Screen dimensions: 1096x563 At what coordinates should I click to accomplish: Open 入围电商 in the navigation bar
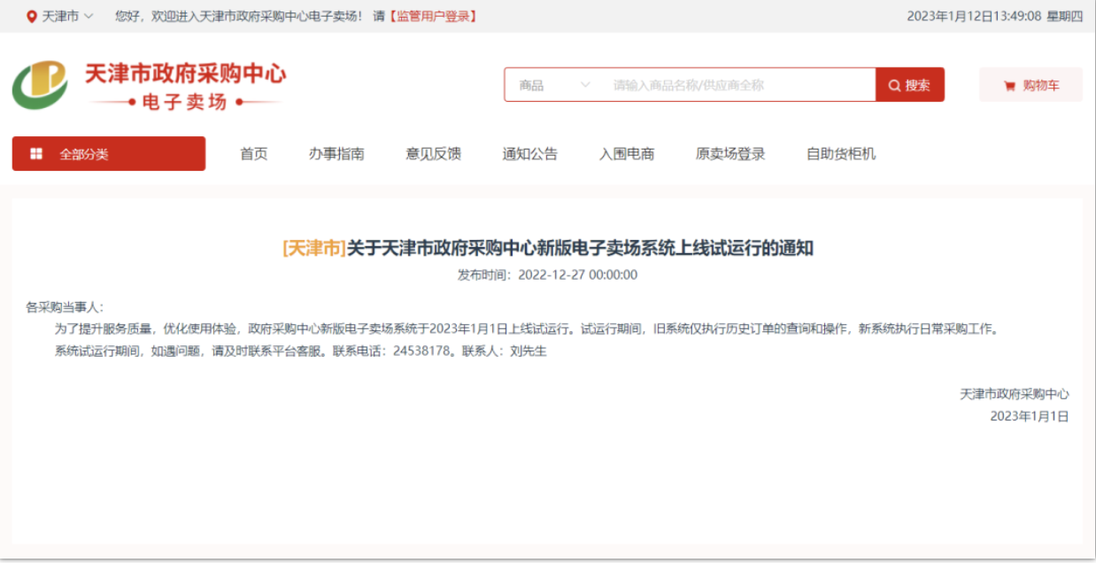(627, 154)
